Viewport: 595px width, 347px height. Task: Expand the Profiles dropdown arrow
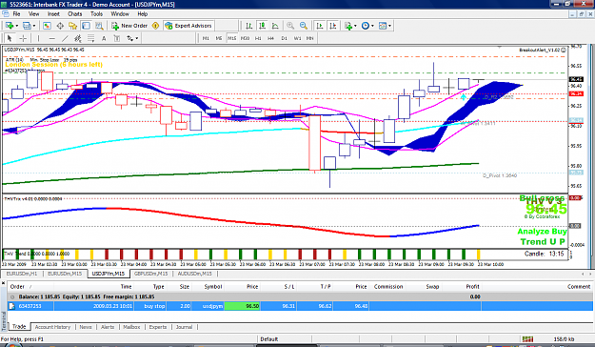coord(34,26)
